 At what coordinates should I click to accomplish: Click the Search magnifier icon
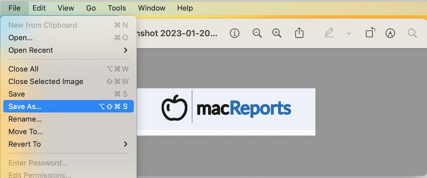pyautogui.click(x=412, y=33)
